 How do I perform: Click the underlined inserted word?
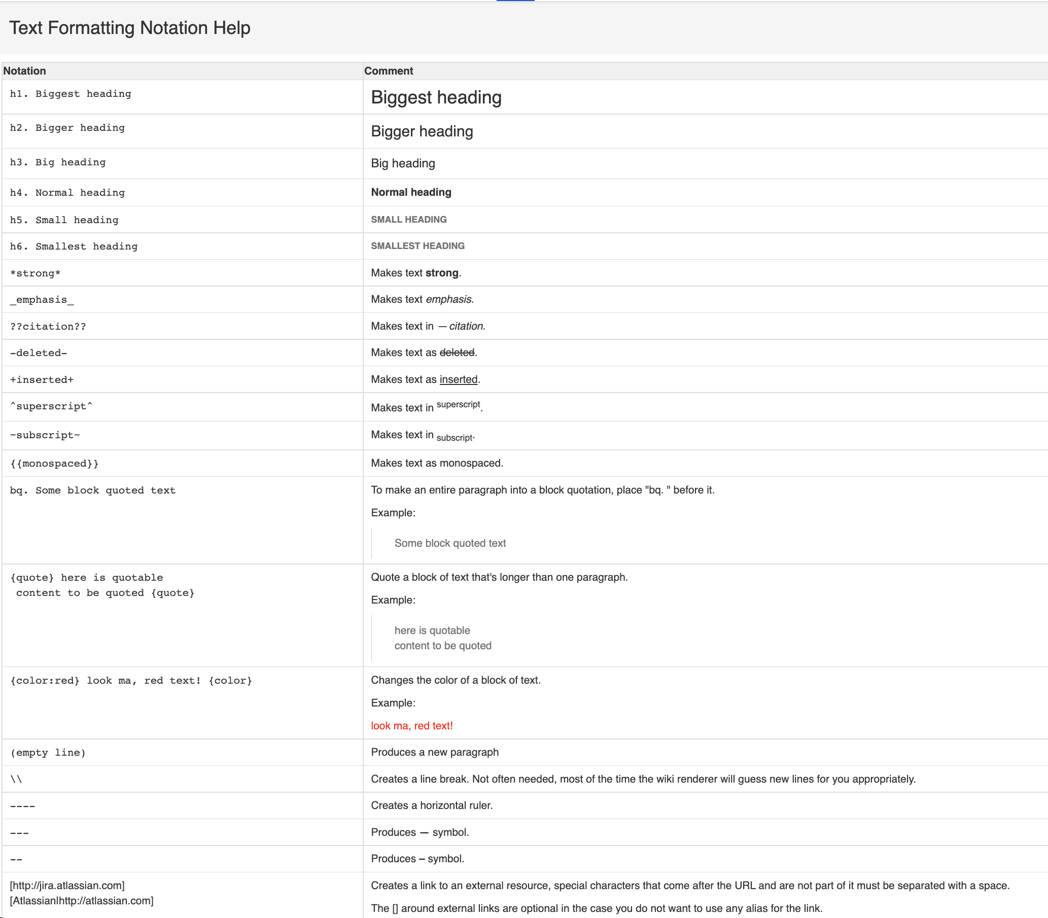458,379
